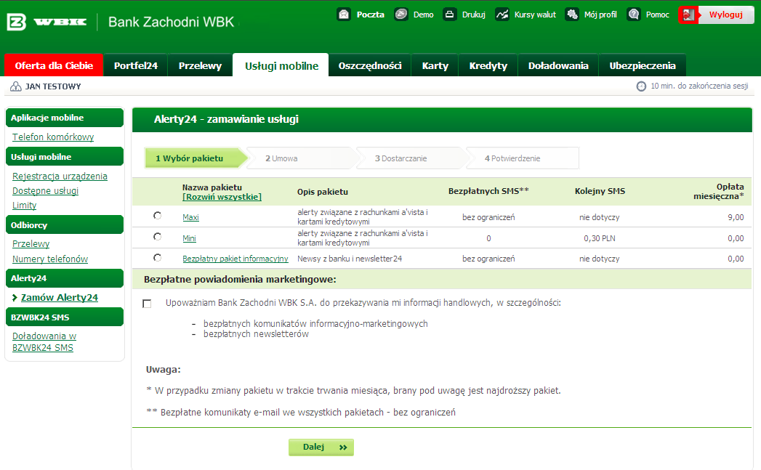Image resolution: width=761 pixels, height=470 pixels.
Task: Click the Mój profil gear icon
Action: [x=572, y=15]
